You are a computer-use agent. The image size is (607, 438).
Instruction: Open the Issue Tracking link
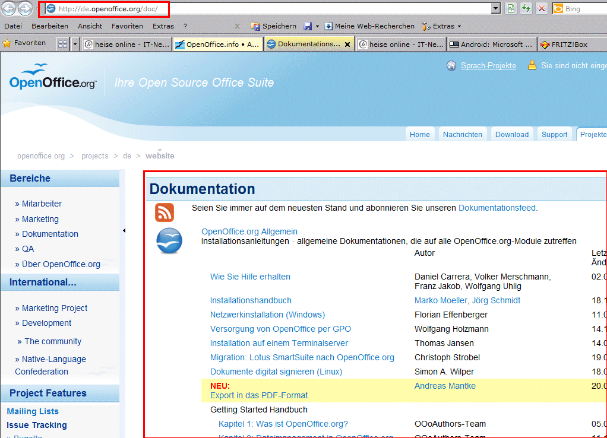37,425
